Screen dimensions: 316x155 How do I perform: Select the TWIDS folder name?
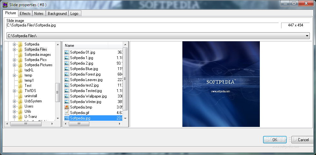30,91
